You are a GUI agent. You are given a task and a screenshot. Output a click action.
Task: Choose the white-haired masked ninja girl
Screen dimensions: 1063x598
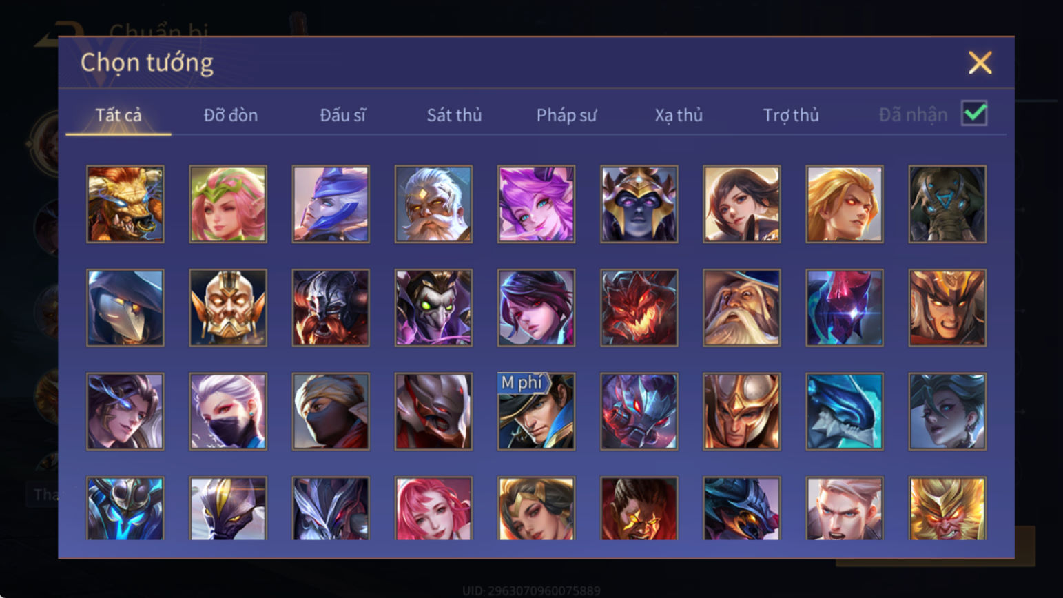pos(228,411)
